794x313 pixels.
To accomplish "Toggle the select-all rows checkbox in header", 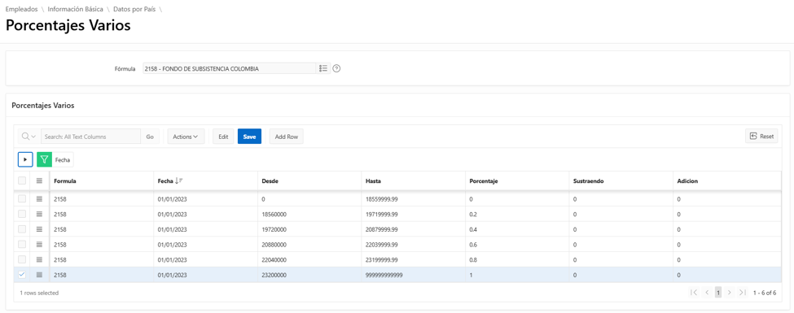I will pos(22,180).
